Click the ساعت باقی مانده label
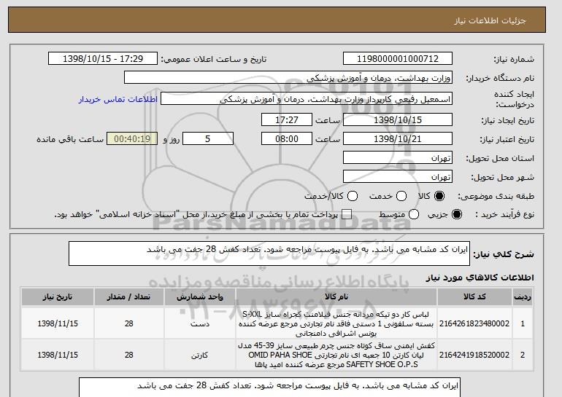562x397 pixels. click(70, 139)
